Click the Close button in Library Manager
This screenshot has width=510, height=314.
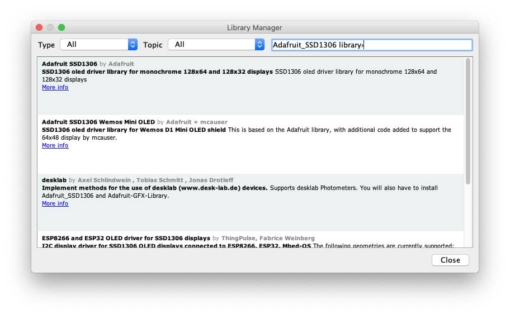click(x=450, y=260)
